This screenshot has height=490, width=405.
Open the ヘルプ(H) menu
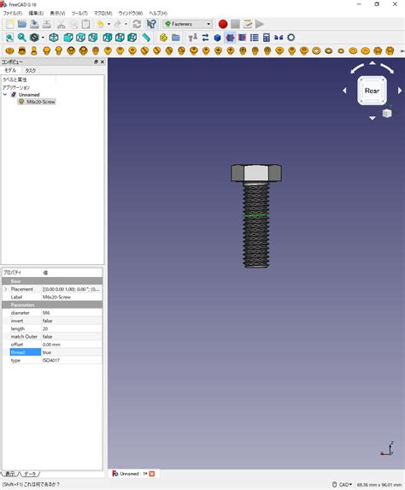pos(158,13)
